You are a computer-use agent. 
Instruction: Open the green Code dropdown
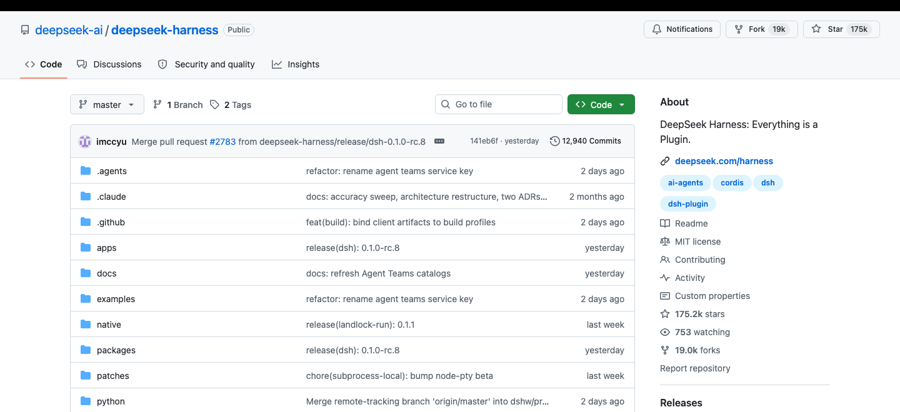click(601, 105)
